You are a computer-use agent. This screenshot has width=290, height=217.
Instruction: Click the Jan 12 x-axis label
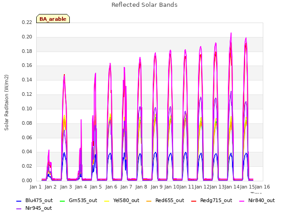[202, 187]
